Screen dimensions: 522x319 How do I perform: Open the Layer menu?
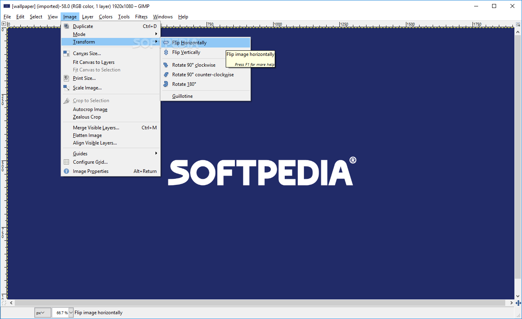tap(88, 17)
